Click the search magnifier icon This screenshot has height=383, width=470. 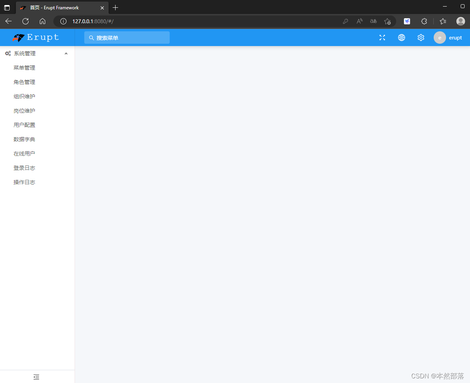[x=92, y=38]
